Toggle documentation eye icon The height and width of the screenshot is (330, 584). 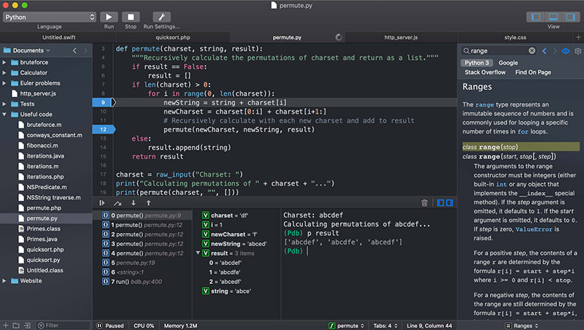pos(565,50)
